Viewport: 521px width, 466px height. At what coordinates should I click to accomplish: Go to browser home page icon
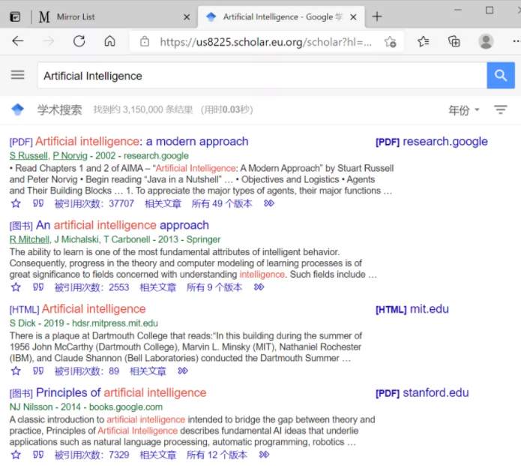tap(109, 41)
